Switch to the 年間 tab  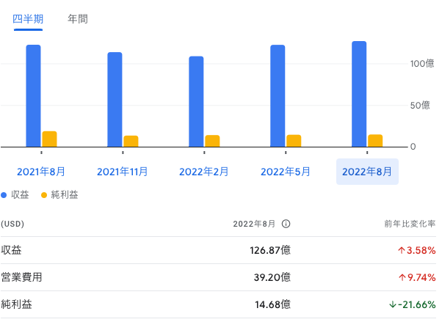pyautogui.click(x=78, y=19)
